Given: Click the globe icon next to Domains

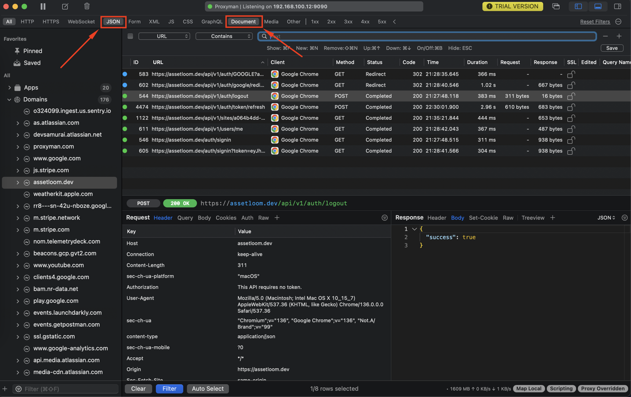Looking at the screenshot, I should click(x=18, y=99).
